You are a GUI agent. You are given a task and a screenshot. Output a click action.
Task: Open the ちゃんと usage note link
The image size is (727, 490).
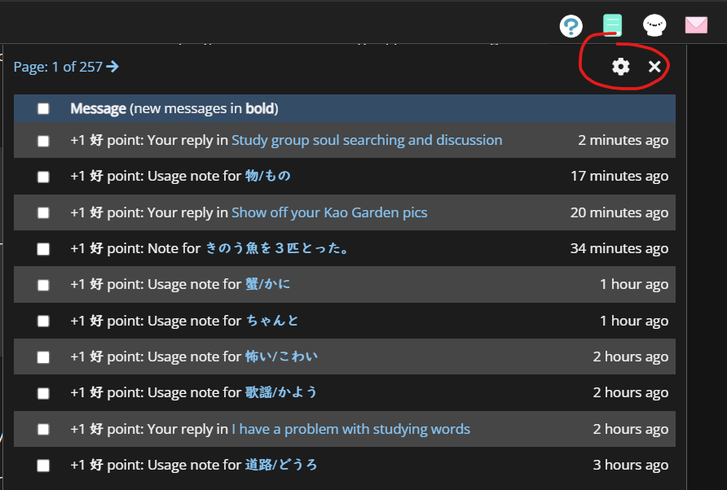(272, 321)
